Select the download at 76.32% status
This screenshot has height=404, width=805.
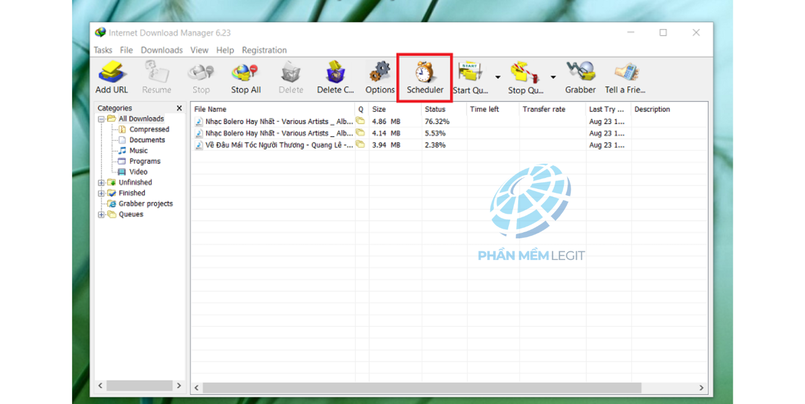click(x=449, y=121)
